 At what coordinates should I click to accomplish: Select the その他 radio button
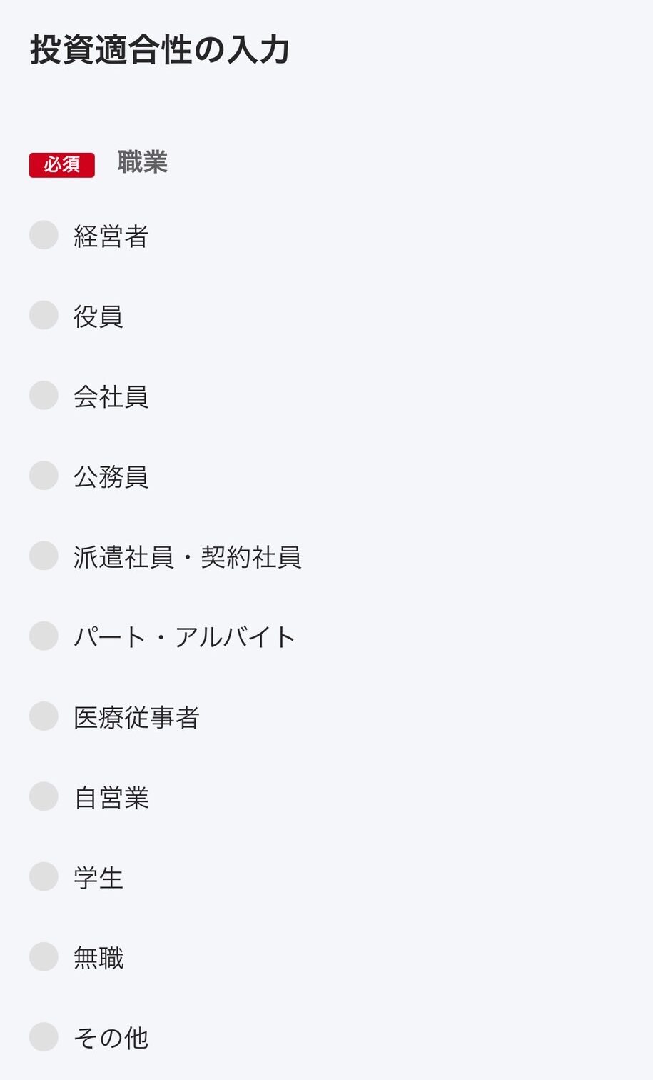point(44,1036)
